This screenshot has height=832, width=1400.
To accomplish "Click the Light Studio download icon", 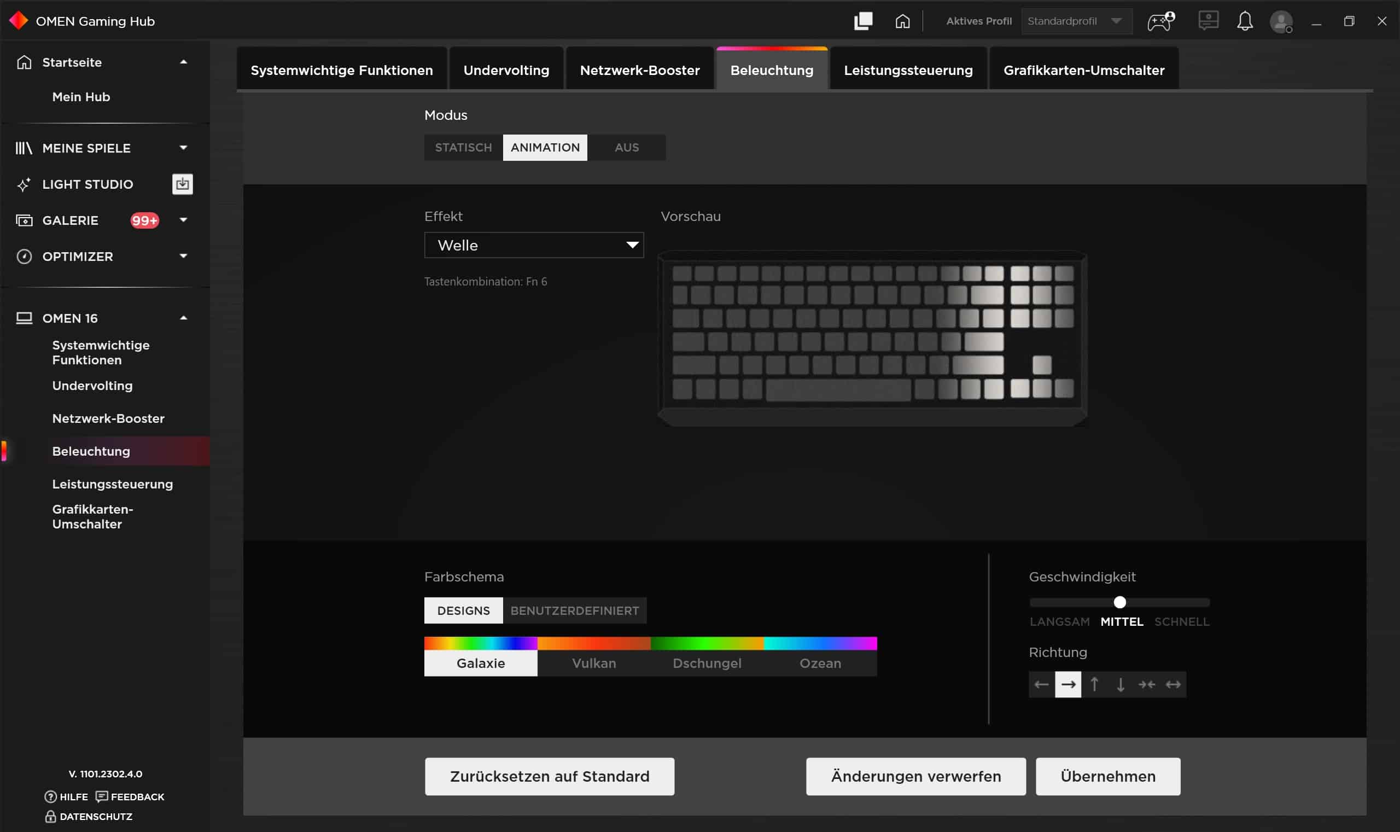I will coord(182,184).
